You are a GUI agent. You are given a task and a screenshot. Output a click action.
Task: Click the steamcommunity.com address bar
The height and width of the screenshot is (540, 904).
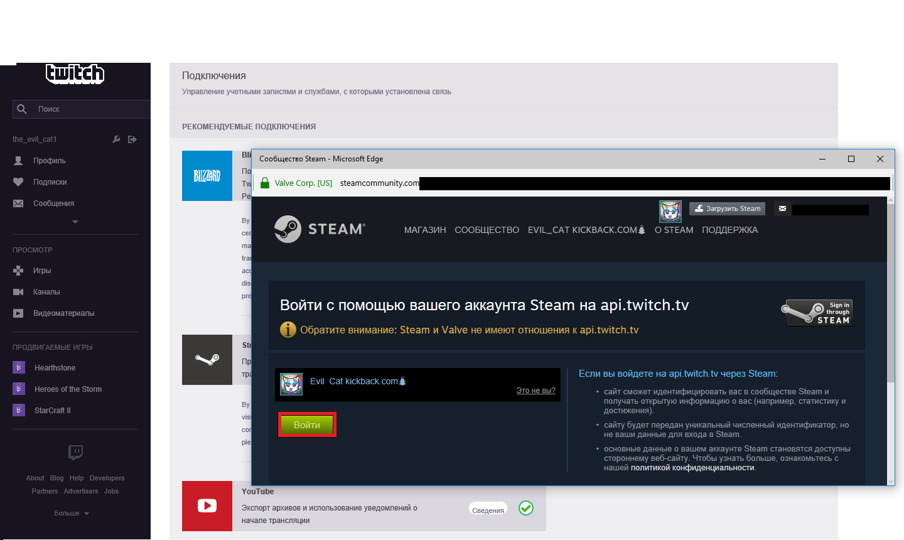(379, 183)
